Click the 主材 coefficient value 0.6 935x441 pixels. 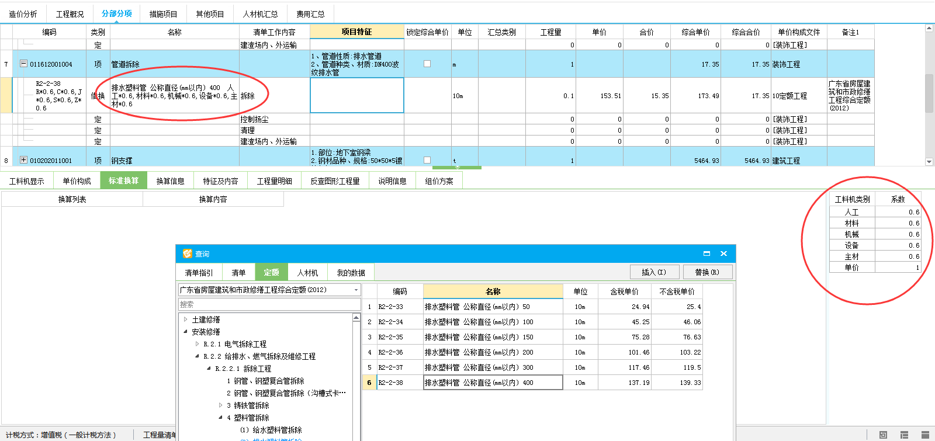click(x=898, y=256)
